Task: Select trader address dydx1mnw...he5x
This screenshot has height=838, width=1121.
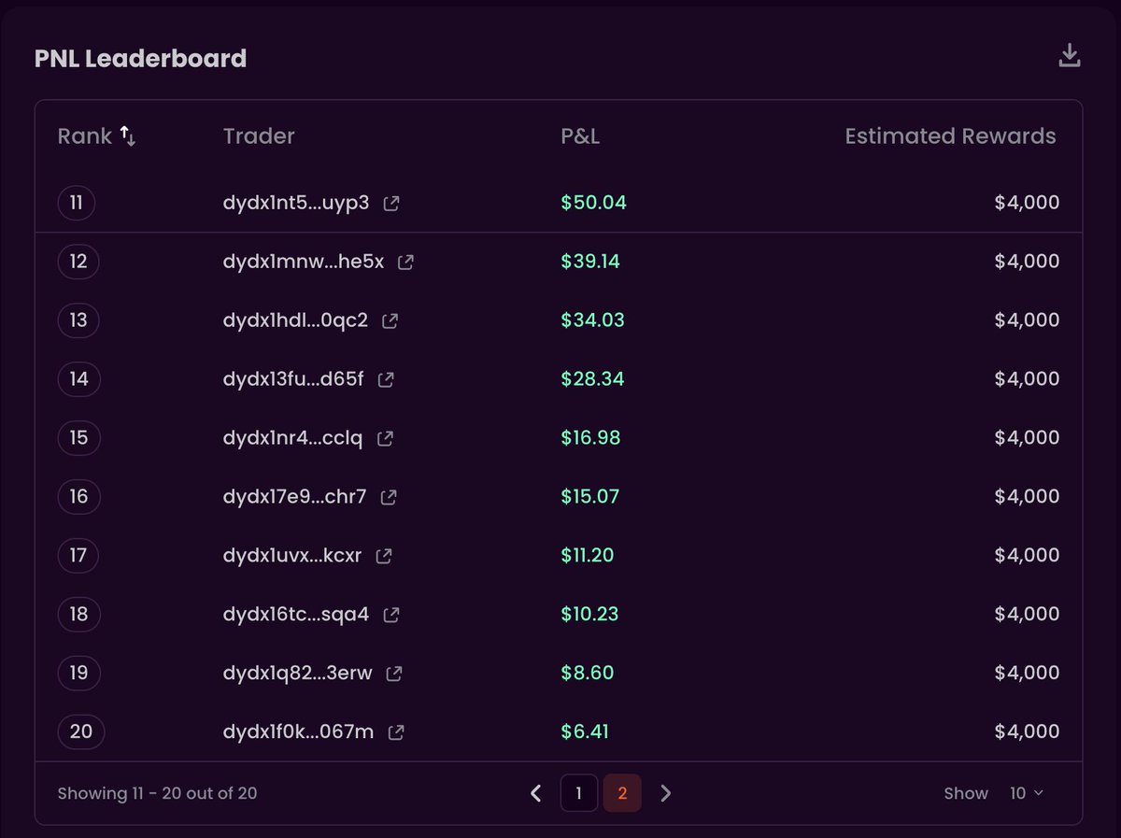Action: tap(304, 262)
